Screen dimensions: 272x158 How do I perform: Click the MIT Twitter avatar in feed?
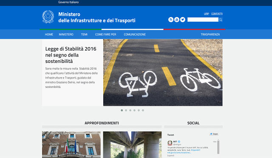(x=170, y=143)
